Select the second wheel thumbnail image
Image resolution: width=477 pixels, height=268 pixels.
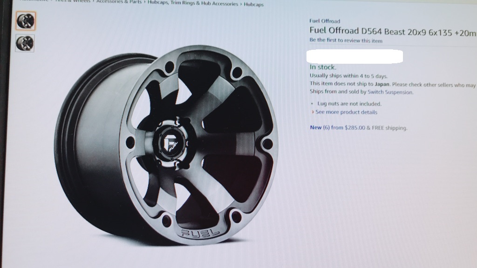tap(25, 43)
